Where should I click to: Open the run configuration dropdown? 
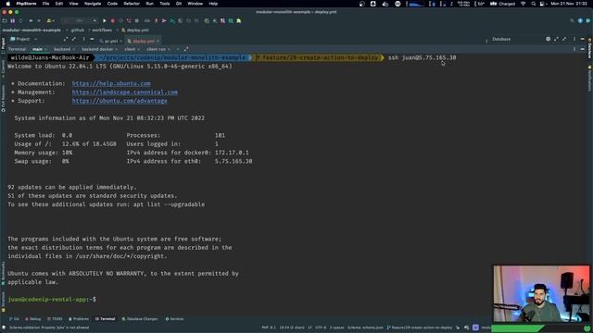[80, 20]
